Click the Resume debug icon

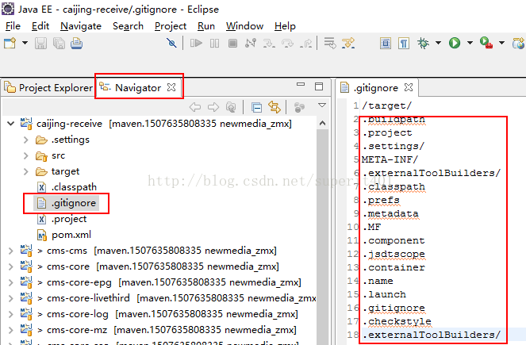click(196, 43)
